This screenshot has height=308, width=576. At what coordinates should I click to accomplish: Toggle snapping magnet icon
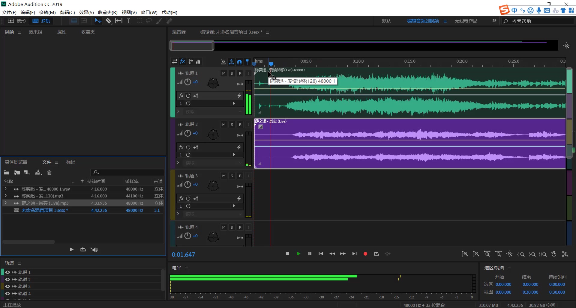tap(239, 62)
